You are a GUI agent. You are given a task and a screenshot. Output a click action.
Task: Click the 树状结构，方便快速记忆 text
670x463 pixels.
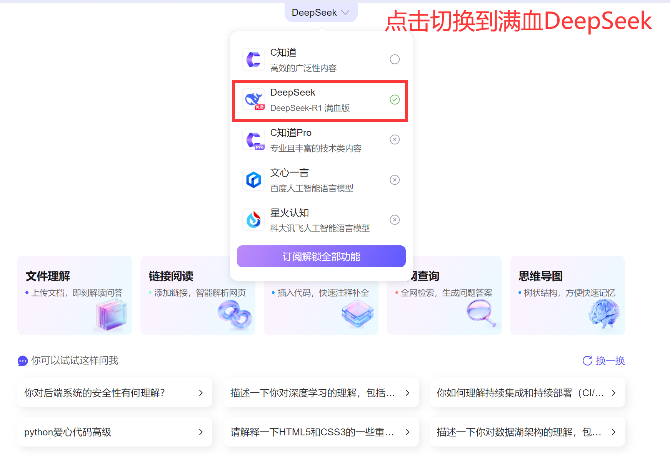coord(570,293)
